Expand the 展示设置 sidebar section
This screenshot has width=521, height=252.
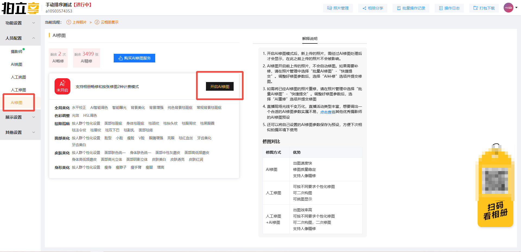[20, 117]
